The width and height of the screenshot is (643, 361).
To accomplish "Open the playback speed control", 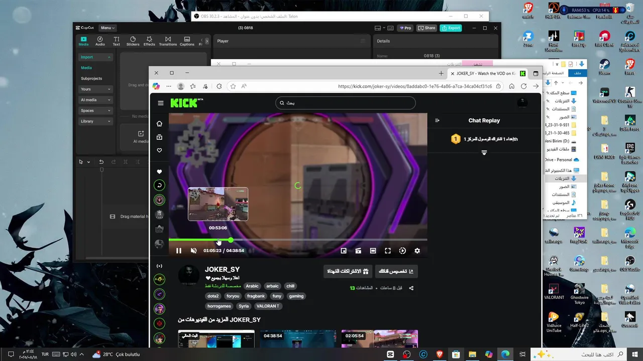I will click(x=402, y=251).
